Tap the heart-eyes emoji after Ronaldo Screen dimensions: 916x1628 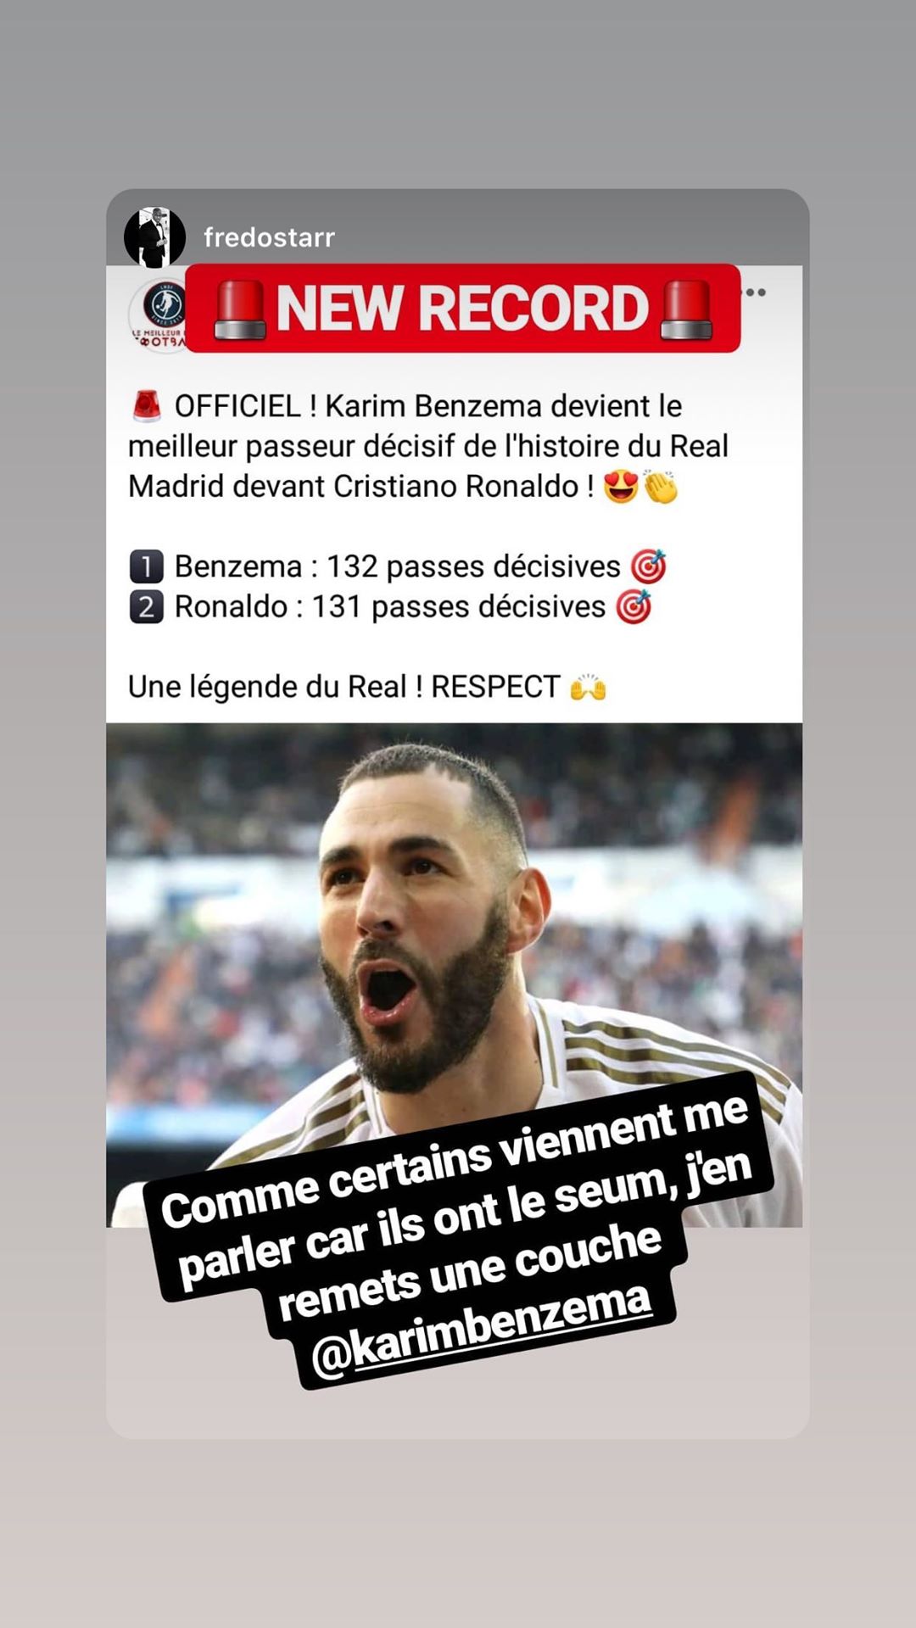[x=621, y=487]
